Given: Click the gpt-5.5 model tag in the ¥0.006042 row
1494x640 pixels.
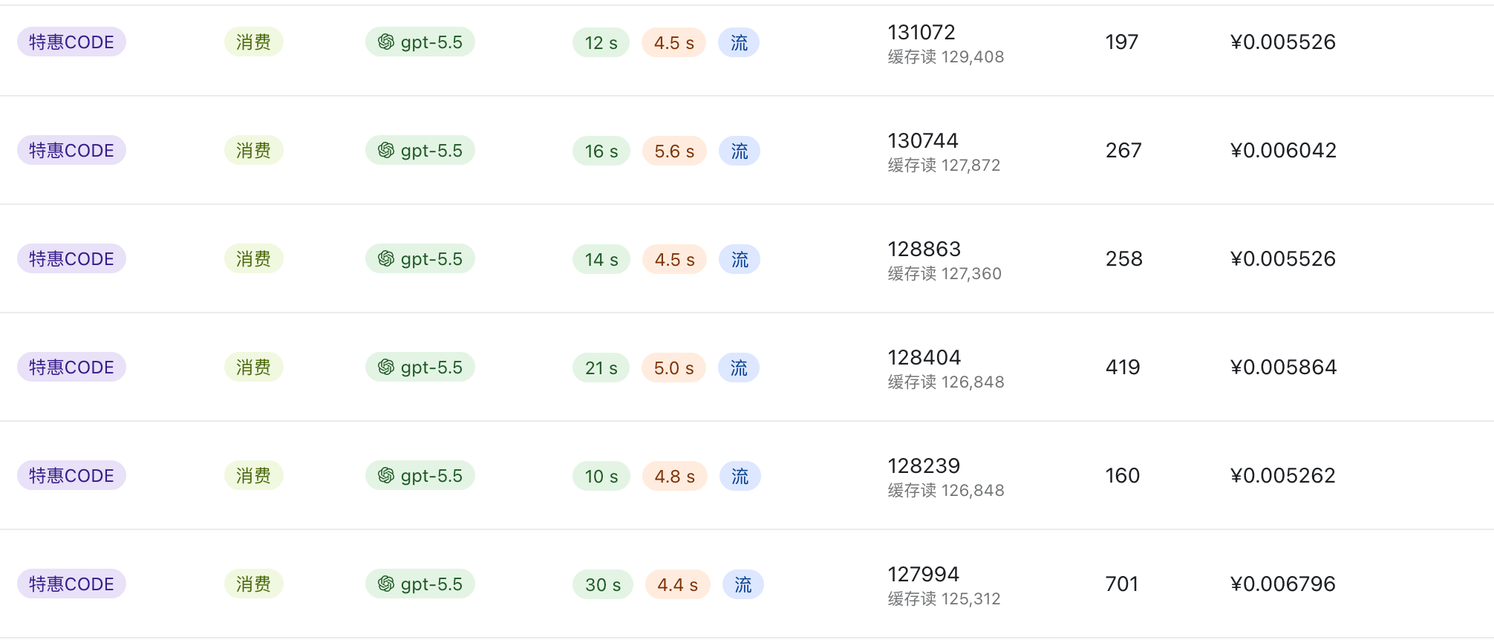Looking at the screenshot, I should pos(420,151).
